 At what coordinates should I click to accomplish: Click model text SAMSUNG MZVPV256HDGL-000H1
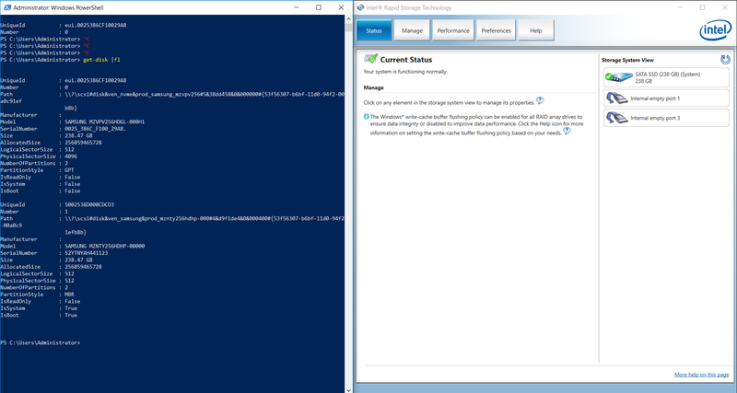(104, 121)
